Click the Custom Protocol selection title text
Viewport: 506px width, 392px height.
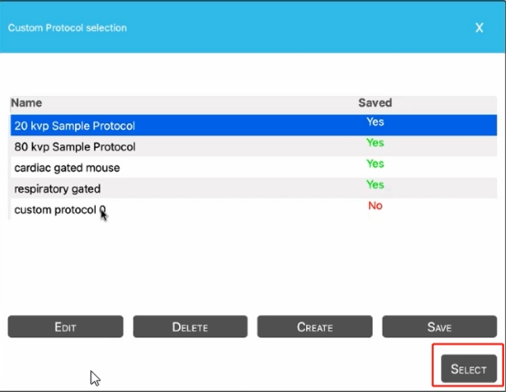(67, 28)
